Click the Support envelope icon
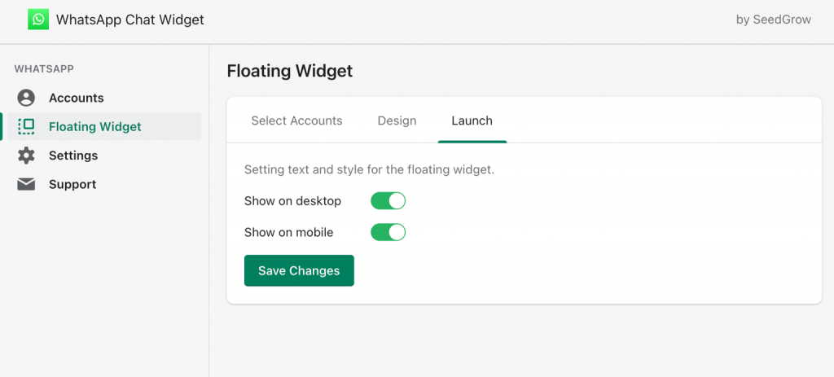The height and width of the screenshot is (377, 834). click(x=26, y=184)
